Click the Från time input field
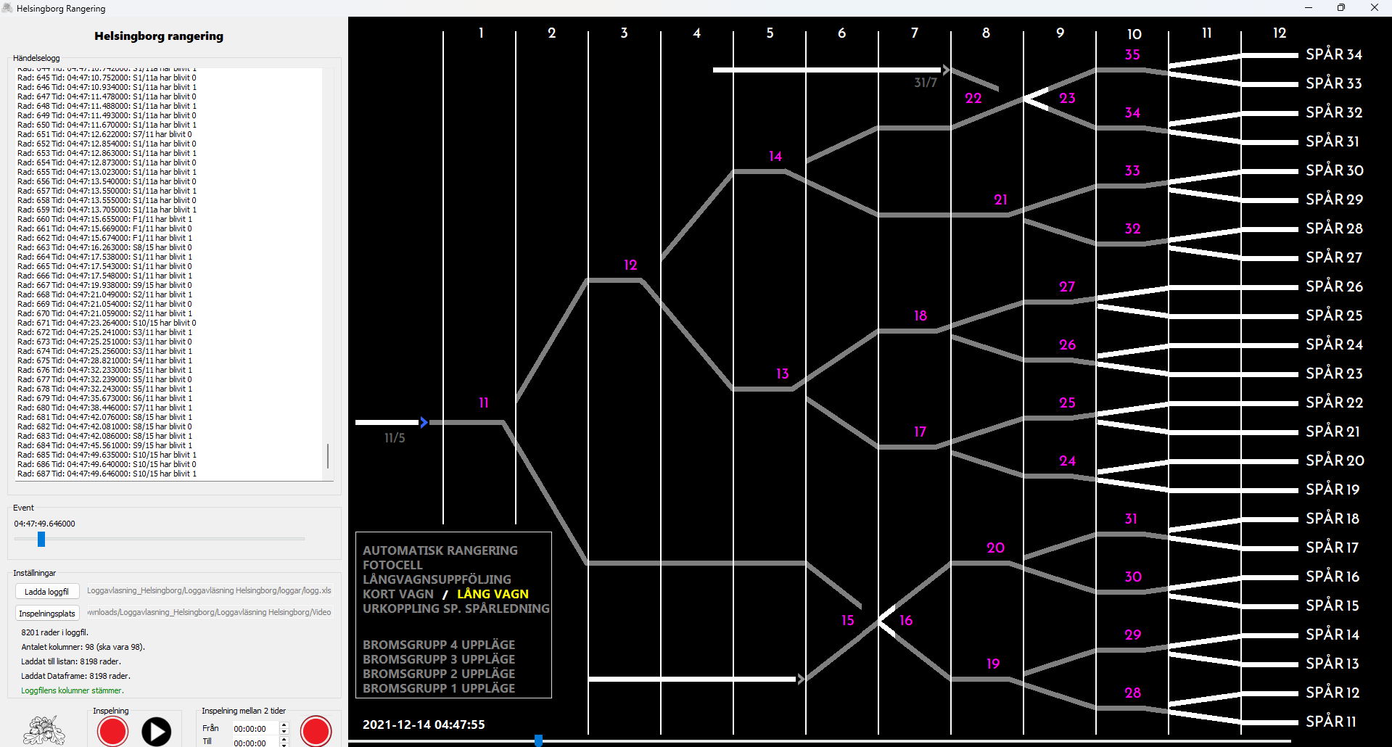 254,729
